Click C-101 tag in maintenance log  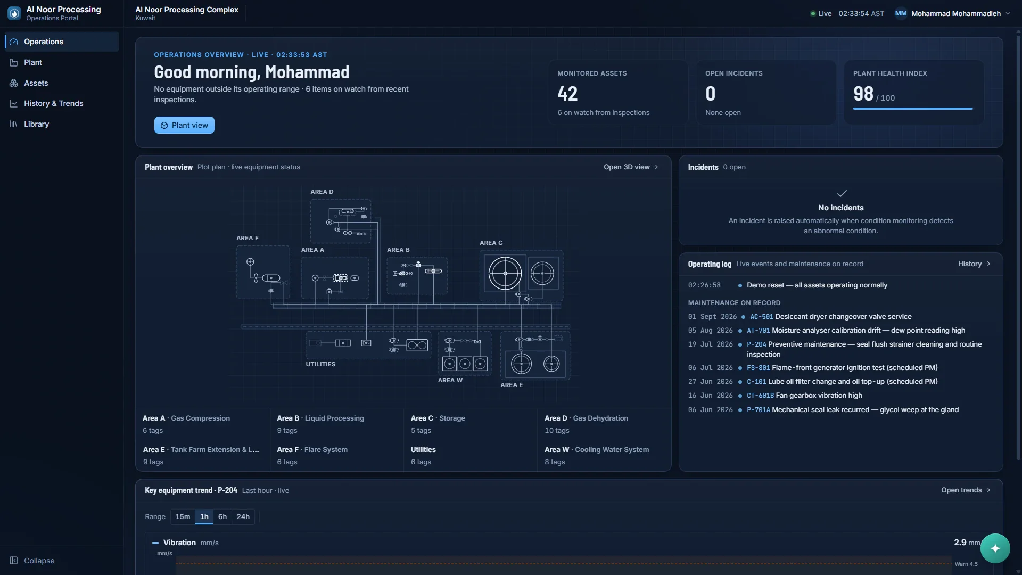click(x=756, y=382)
